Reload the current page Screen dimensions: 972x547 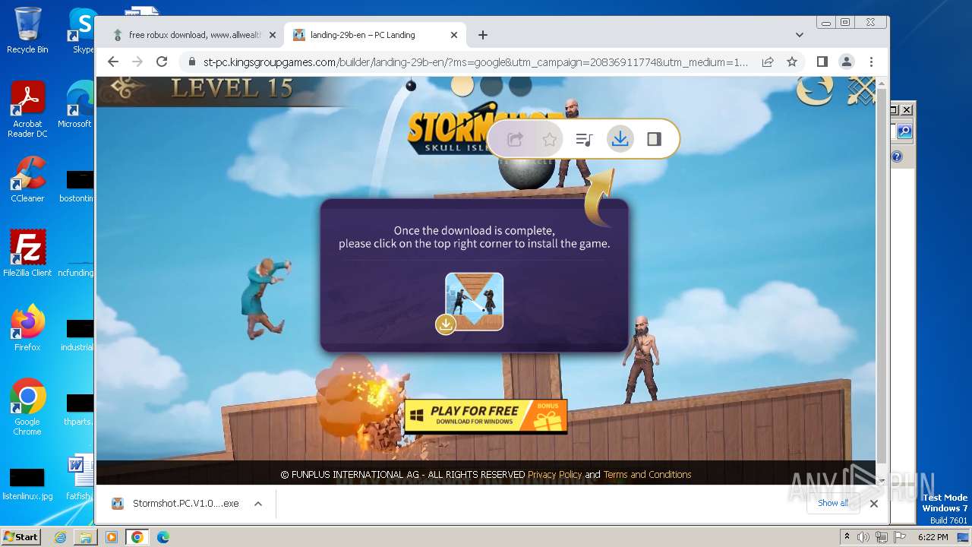162,62
